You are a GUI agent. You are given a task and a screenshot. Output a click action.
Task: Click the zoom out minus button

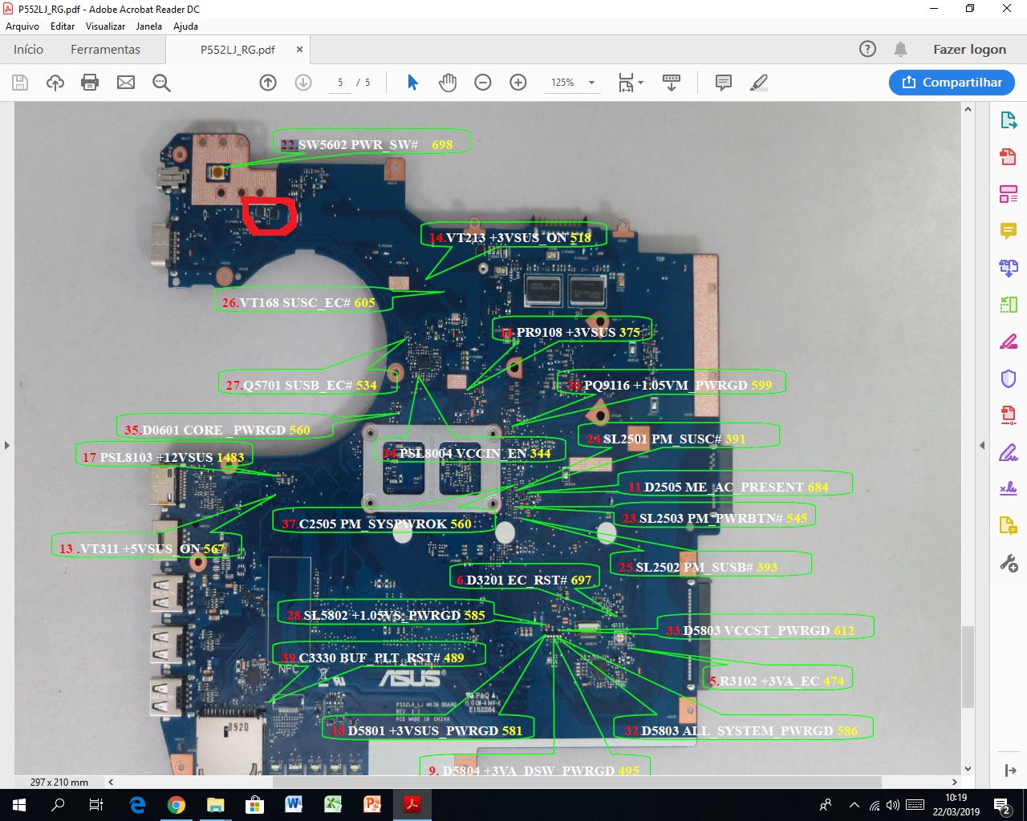483,83
